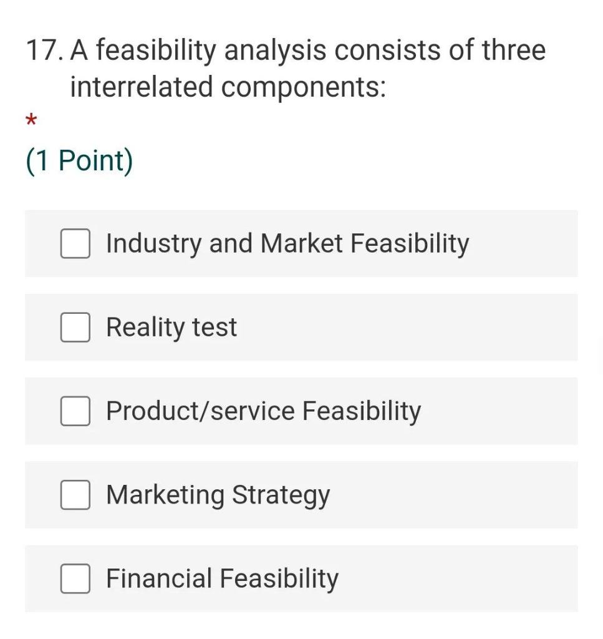
Task: Click the "interrelated components:" text line
Action: click(x=228, y=87)
